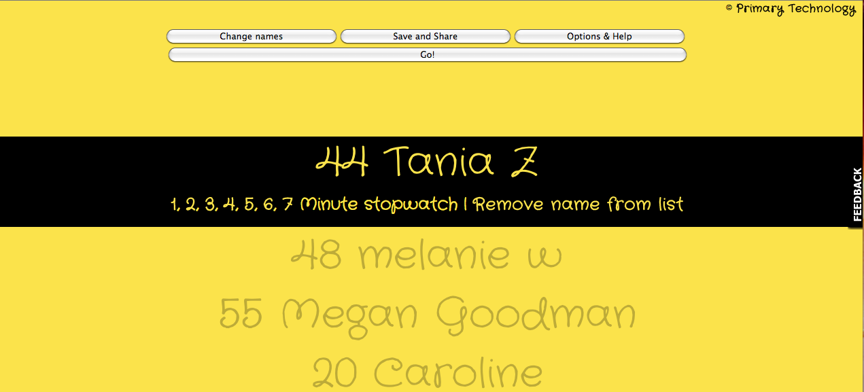Click 'Remove name from list' link
Image resolution: width=864 pixels, height=392 pixels.
click(578, 204)
